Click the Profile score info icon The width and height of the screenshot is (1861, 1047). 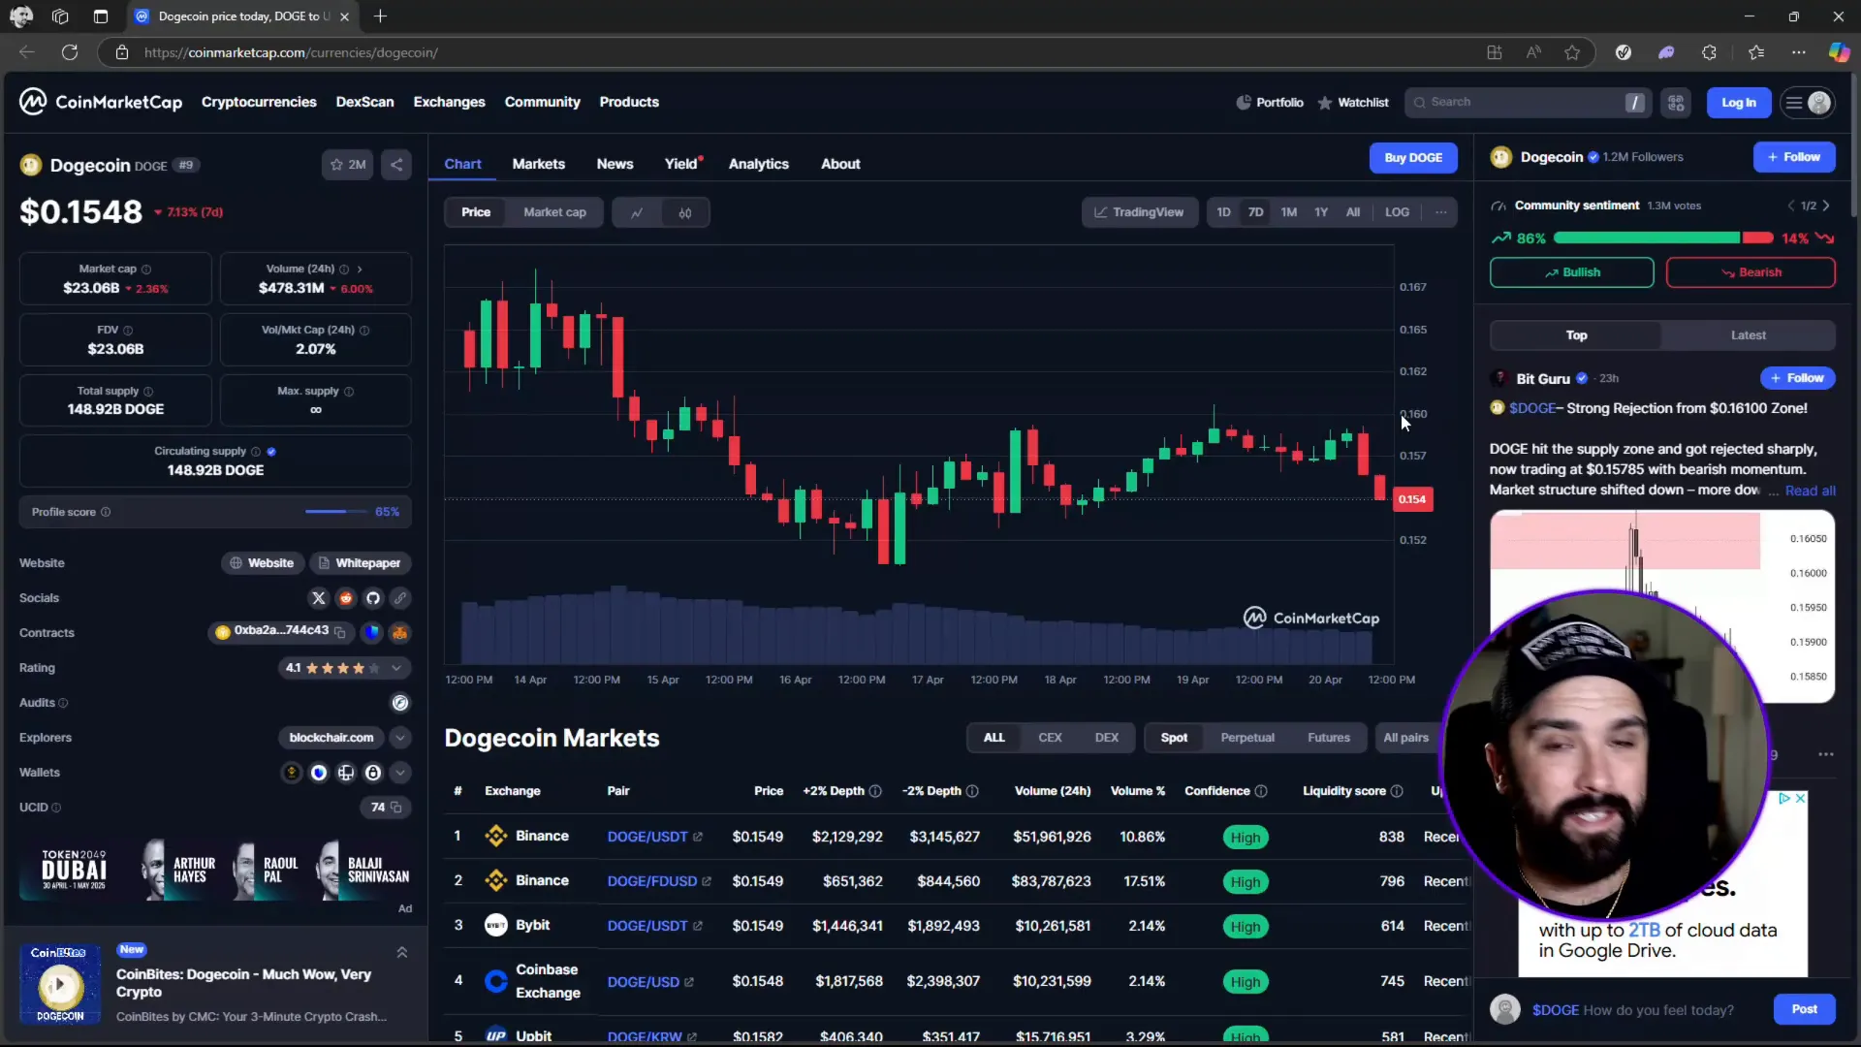(x=106, y=512)
